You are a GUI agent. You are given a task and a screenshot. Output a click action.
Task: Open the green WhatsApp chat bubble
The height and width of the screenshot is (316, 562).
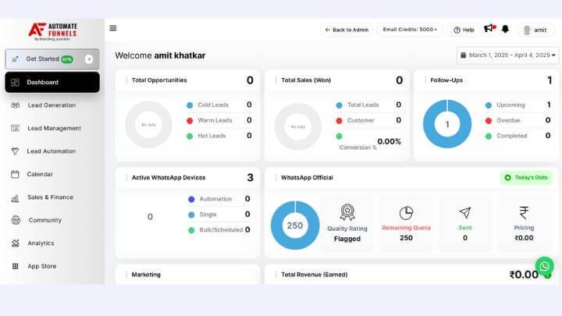(544, 266)
